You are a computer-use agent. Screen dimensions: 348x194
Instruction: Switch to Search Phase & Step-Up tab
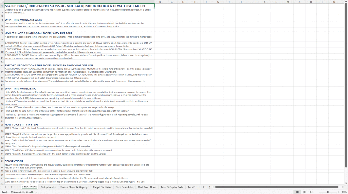point(74,187)
